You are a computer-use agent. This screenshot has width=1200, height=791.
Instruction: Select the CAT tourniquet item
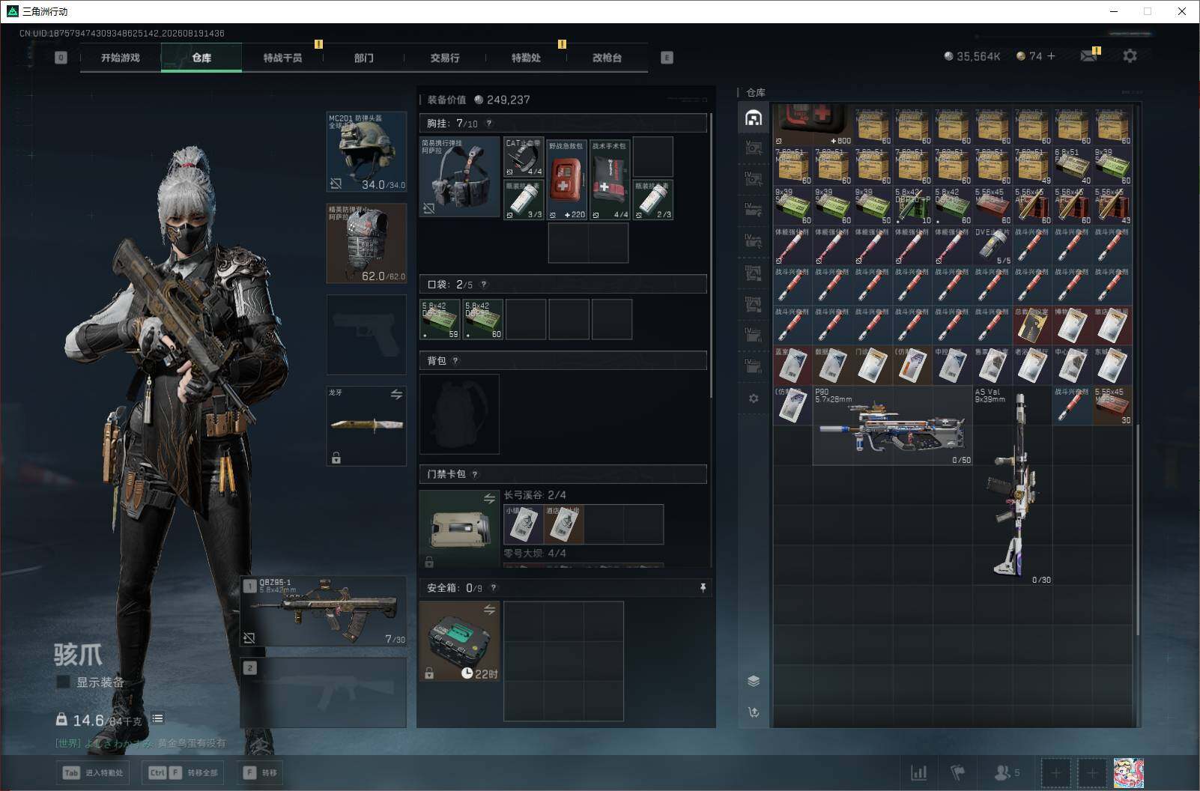[524, 157]
